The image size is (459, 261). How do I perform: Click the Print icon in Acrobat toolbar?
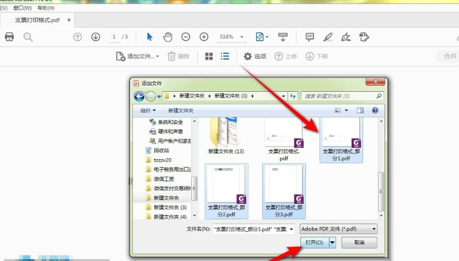pyautogui.click(x=9, y=37)
